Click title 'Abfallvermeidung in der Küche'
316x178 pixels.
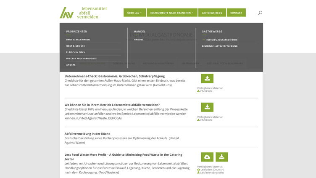87,133
